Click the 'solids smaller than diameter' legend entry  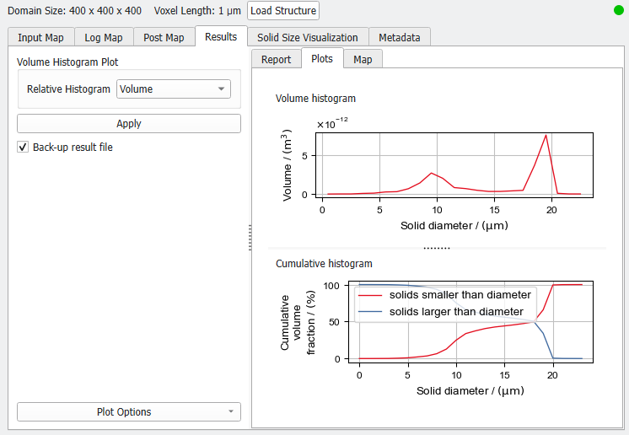coord(444,295)
